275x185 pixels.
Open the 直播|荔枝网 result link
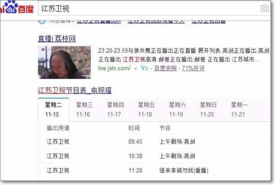57,39
